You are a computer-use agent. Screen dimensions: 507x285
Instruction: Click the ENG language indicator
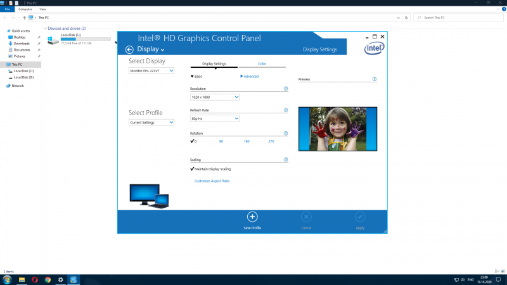470,280
